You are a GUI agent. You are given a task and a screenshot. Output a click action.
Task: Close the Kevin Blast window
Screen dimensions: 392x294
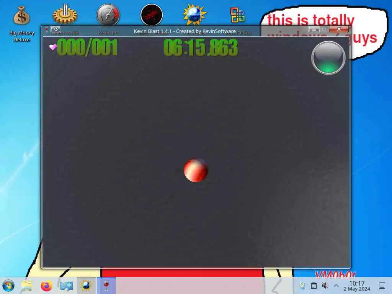coord(339,29)
